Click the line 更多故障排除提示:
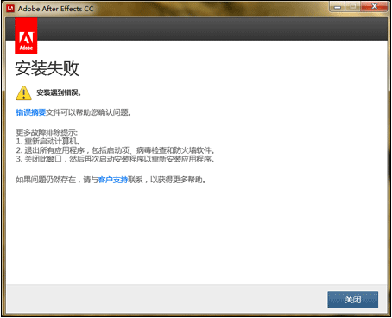392x318 pixels. coord(47,132)
